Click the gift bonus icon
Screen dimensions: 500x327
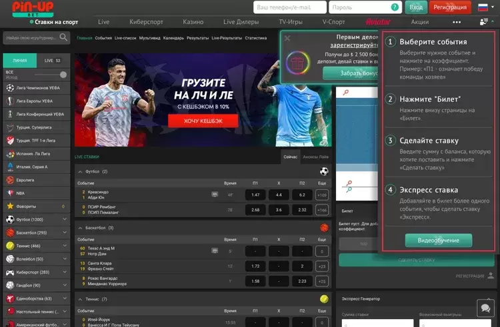[x=297, y=63]
